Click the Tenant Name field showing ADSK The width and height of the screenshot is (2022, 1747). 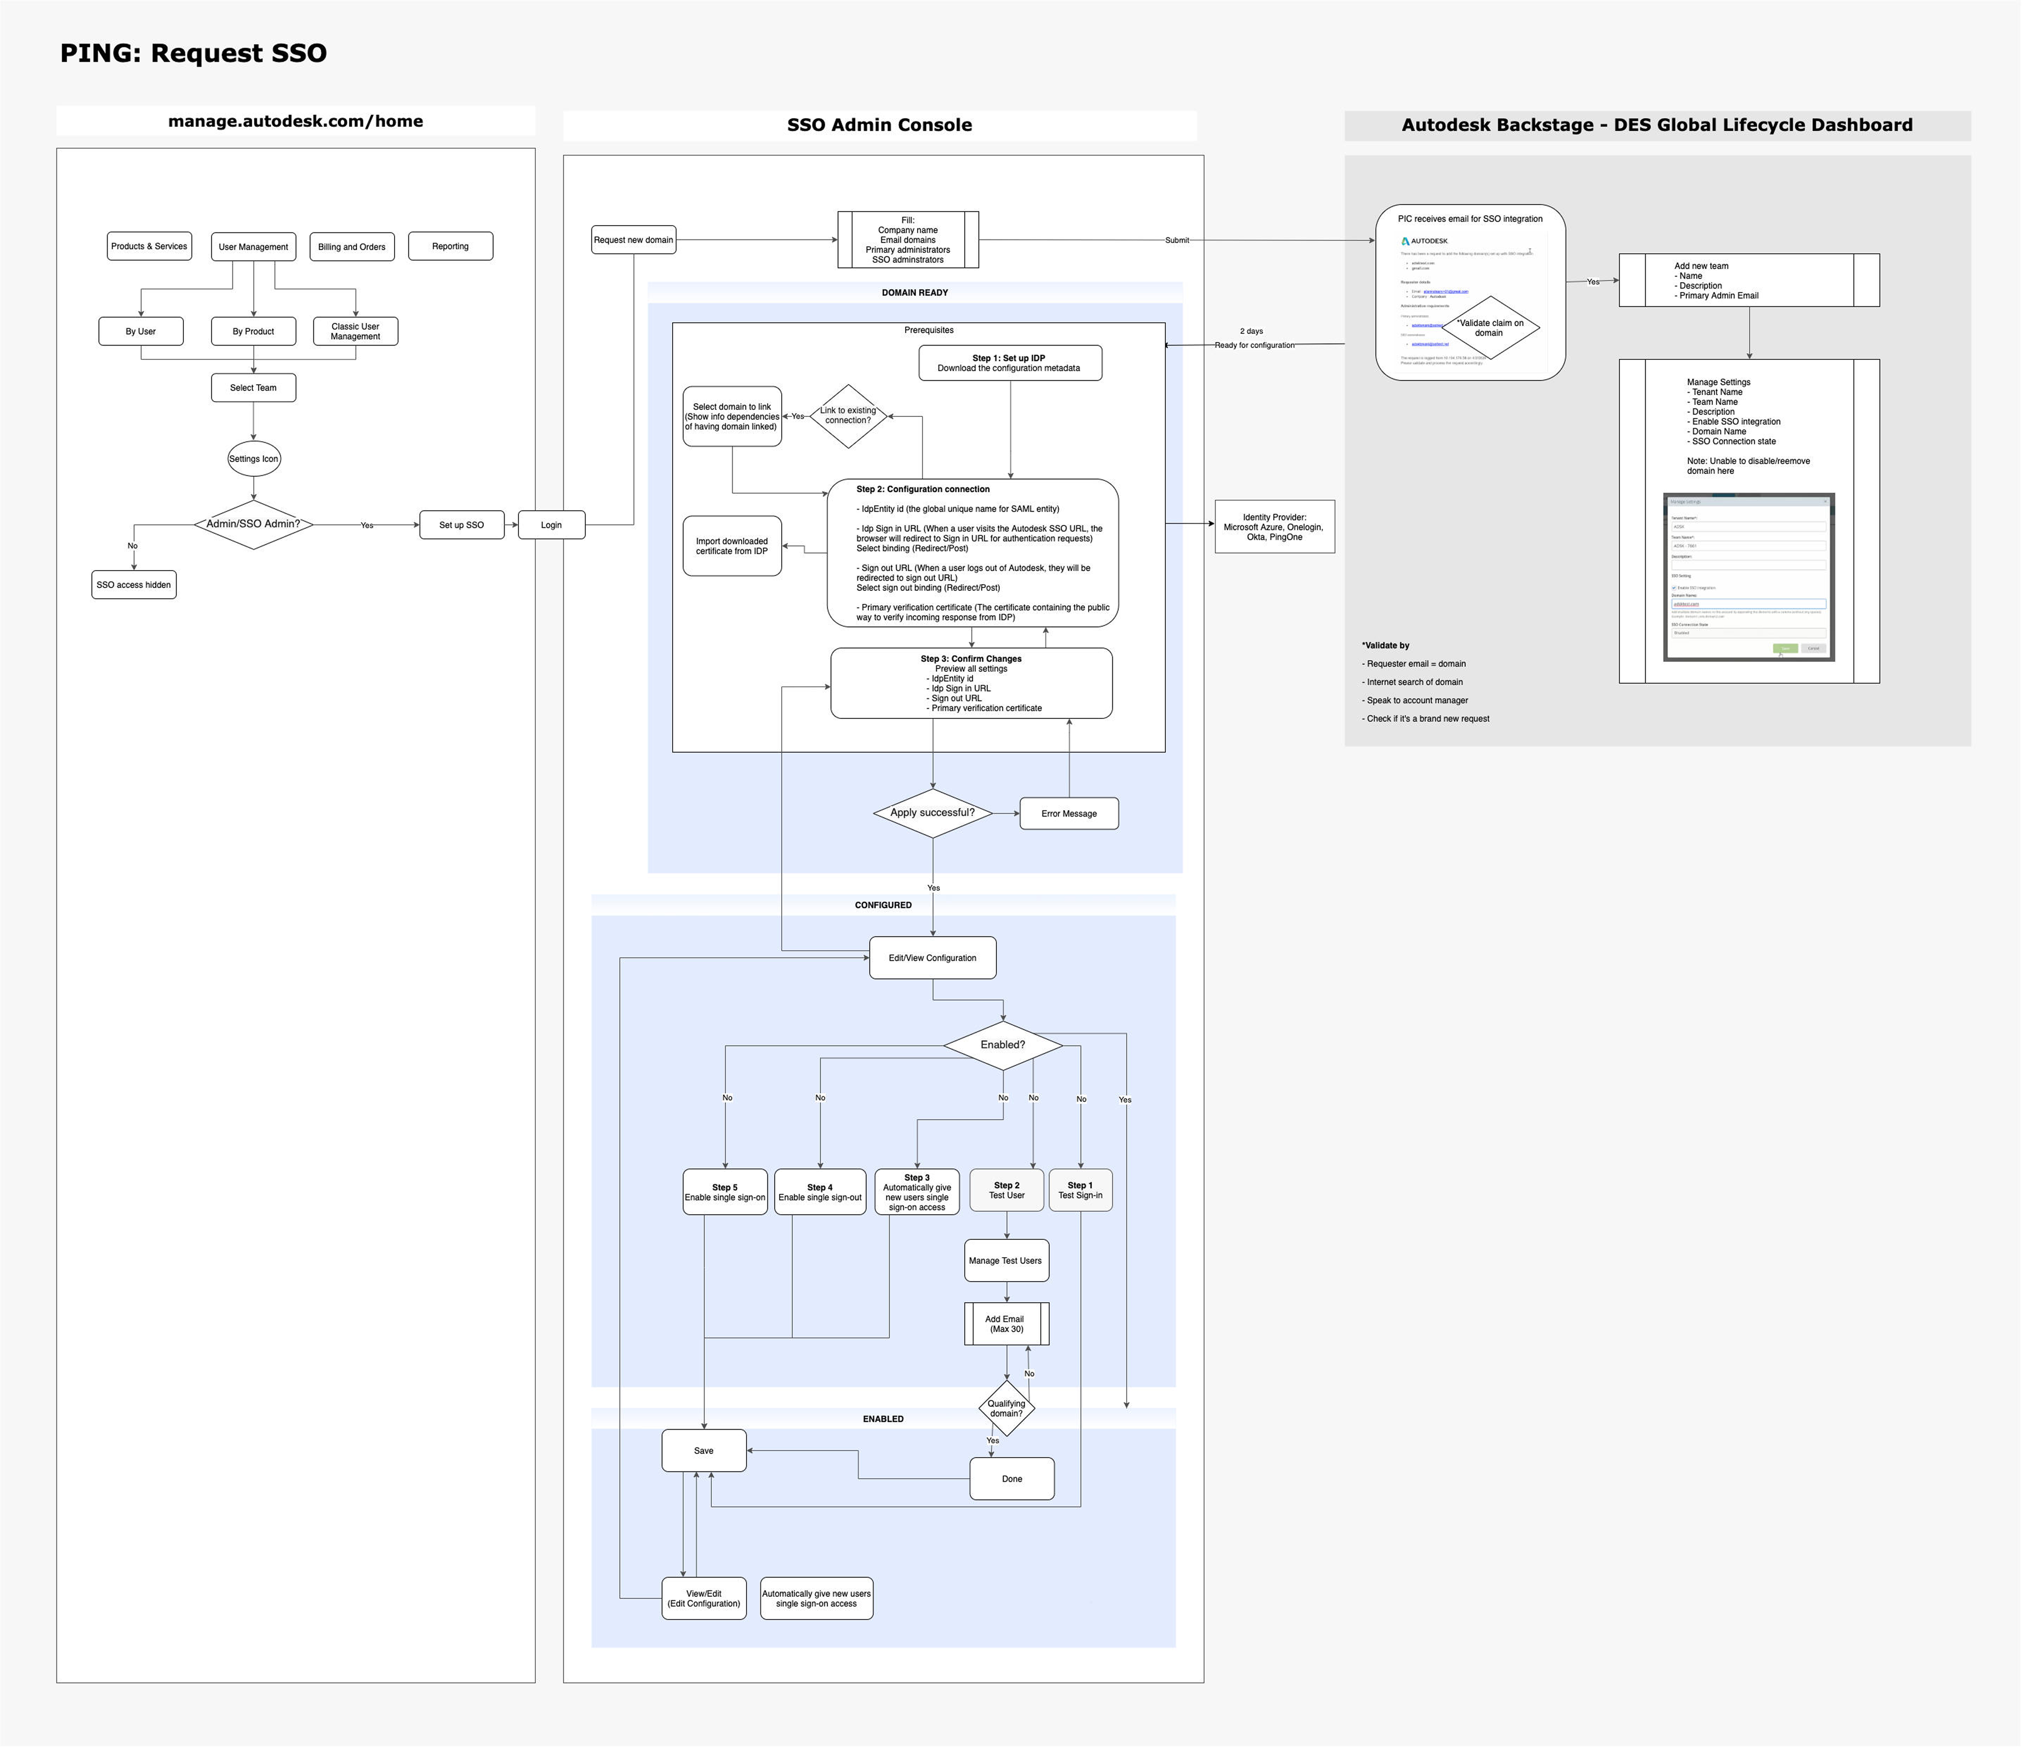pyautogui.click(x=1749, y=526)
